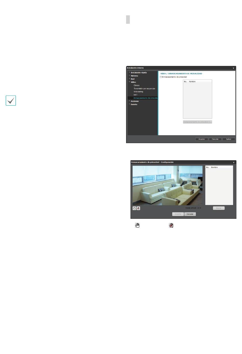This screenshot has width=242, height=354.
Task: Expand Instalación rápida in the tree
Action: (129, 73)
